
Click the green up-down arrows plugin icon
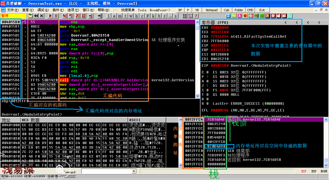point(234,16)
